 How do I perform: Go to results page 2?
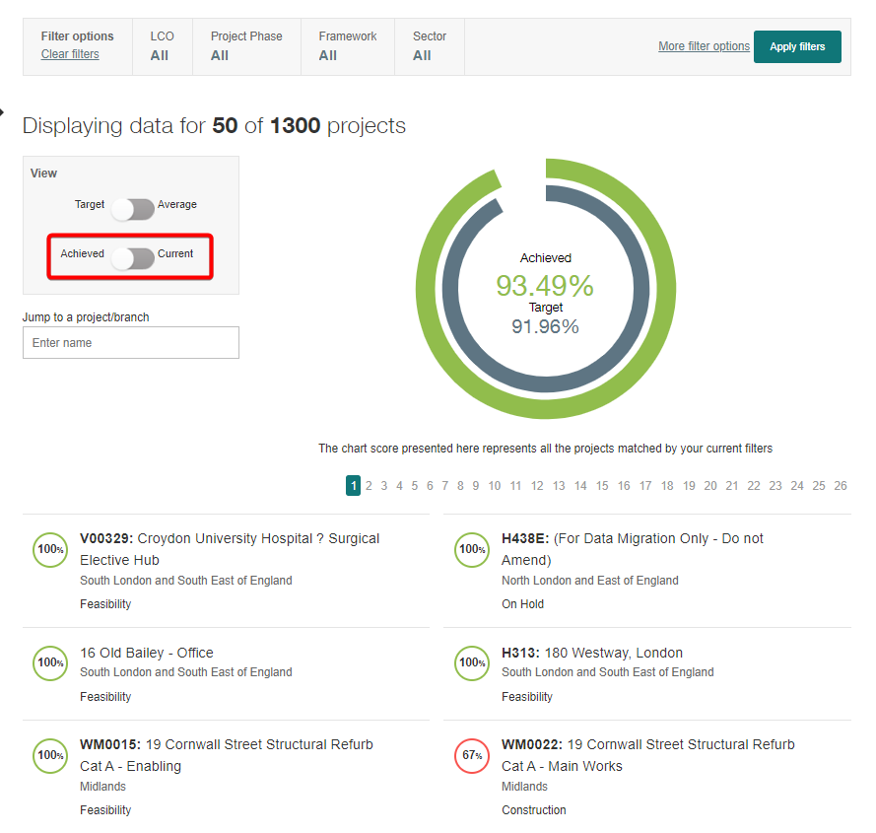pyautogui.click(x=369, y=486)
